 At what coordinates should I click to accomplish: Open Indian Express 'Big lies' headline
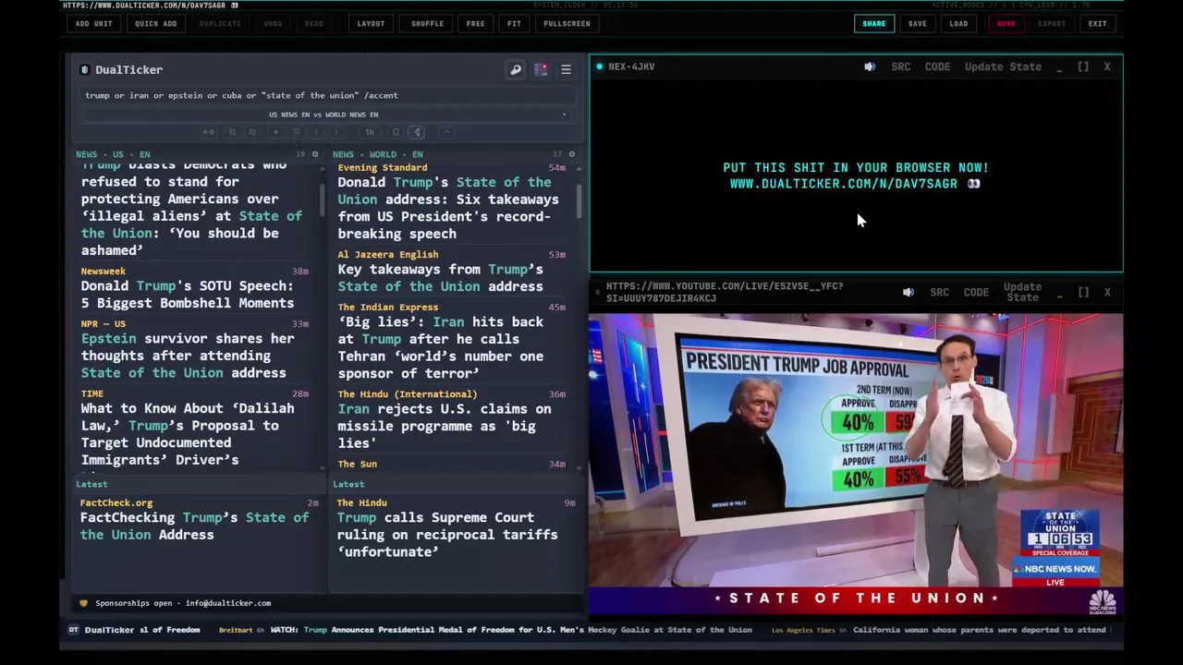pos(441,347)
